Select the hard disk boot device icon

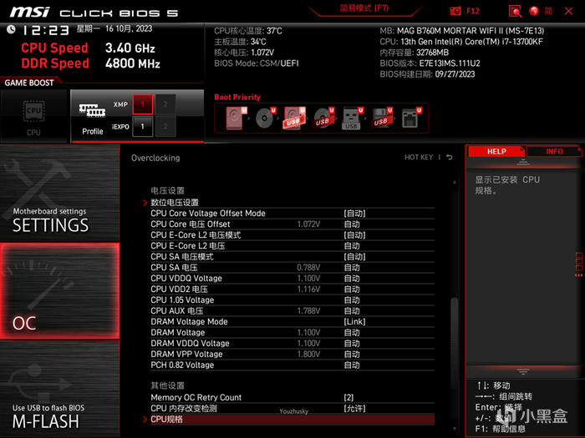pos(237,118)
